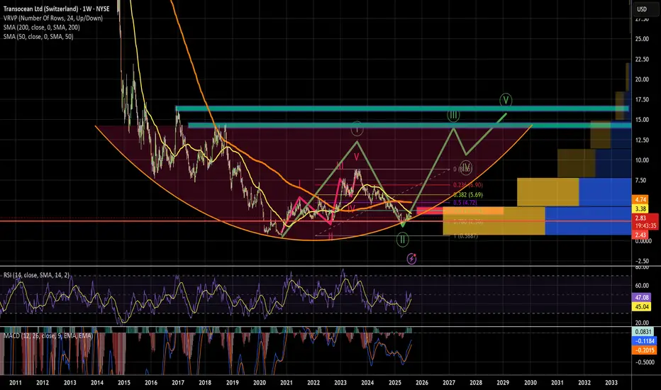
Task: Click the 15.00 price axis label
Action: [642, 120]
